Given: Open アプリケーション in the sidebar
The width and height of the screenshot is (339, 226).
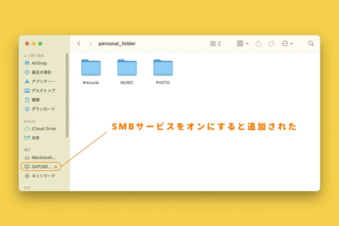Looking at the screenshot, I should tap(43, 81).
